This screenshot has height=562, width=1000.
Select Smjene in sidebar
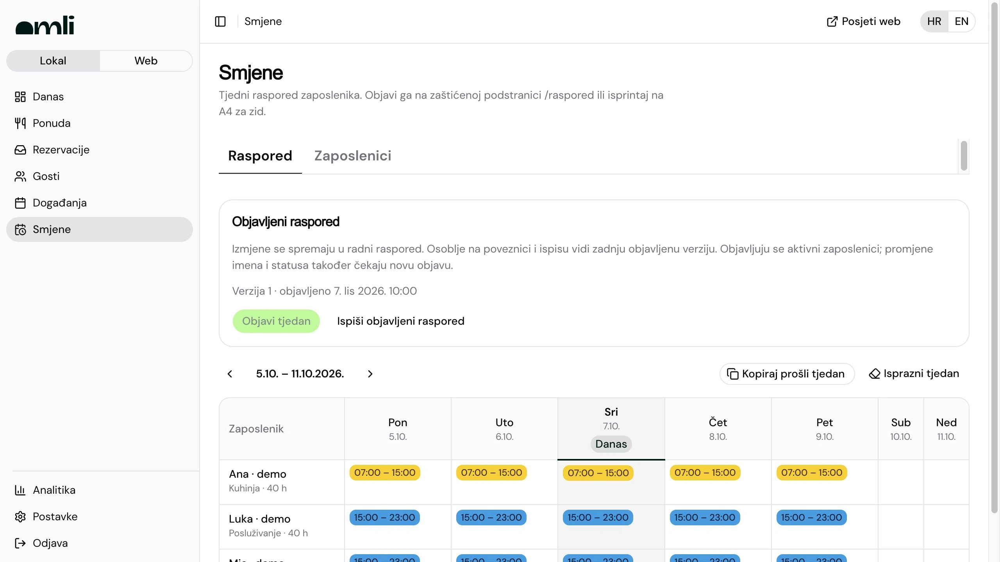click(x=100, y=229)
